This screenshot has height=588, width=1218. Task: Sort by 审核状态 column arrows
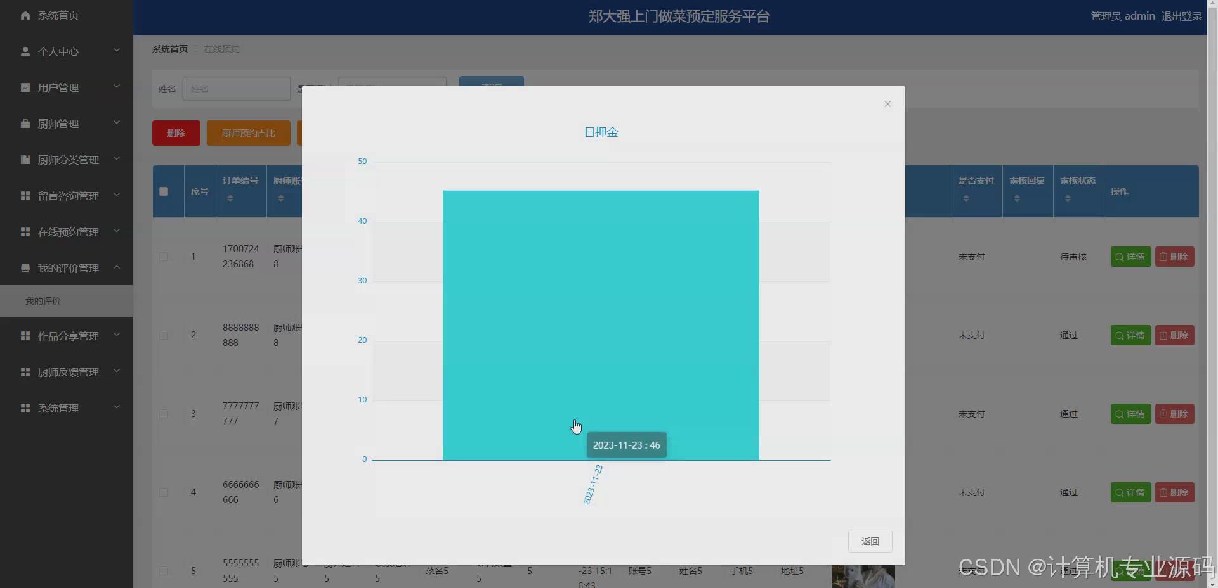pos(1068,198)
